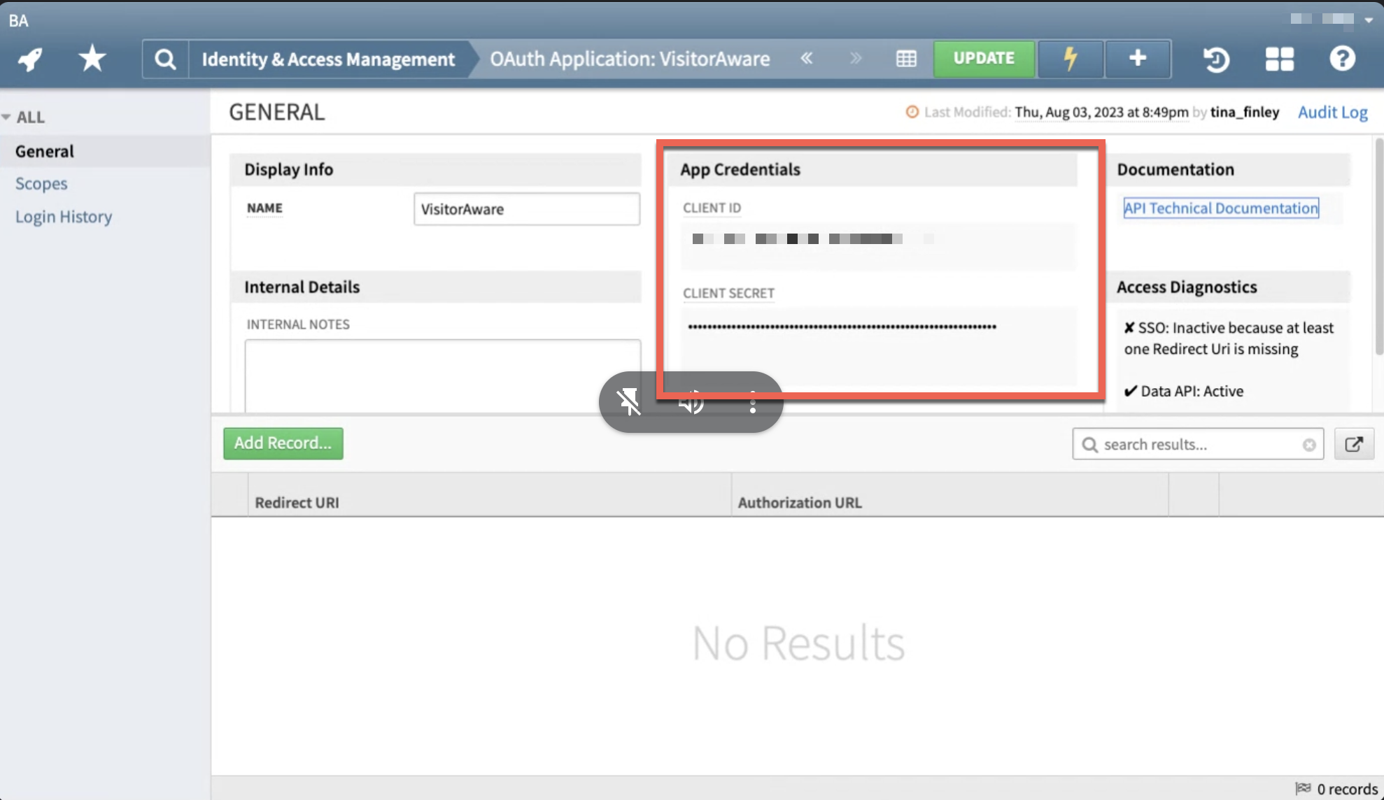Click the Add Record button
Image resolution: width=1384 pixels, height=800 pixels.
pyautogui.click(x=283, y=443)
